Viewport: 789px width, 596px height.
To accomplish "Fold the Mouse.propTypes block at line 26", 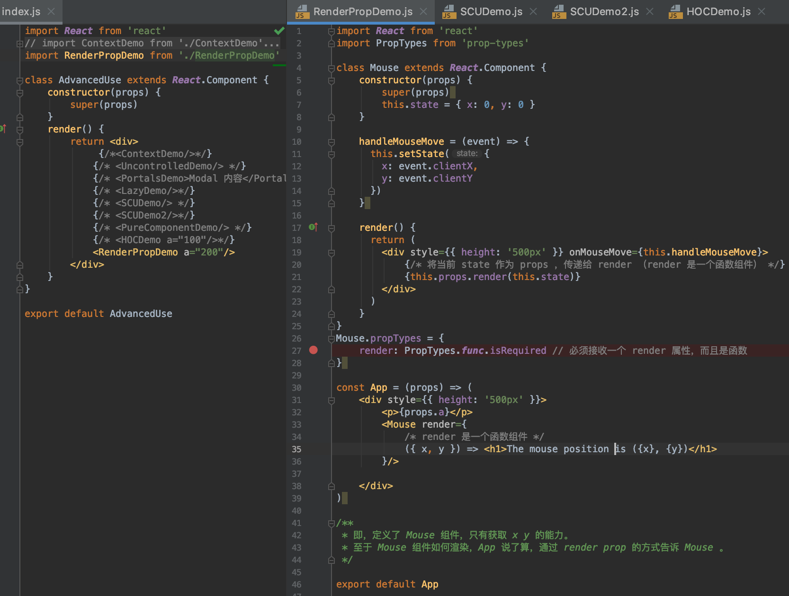I will tap(332, 339).
